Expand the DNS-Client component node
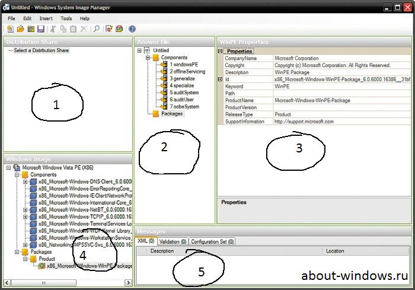The width and height of the screenshot is (415, 290). click(x=25, y=181)
